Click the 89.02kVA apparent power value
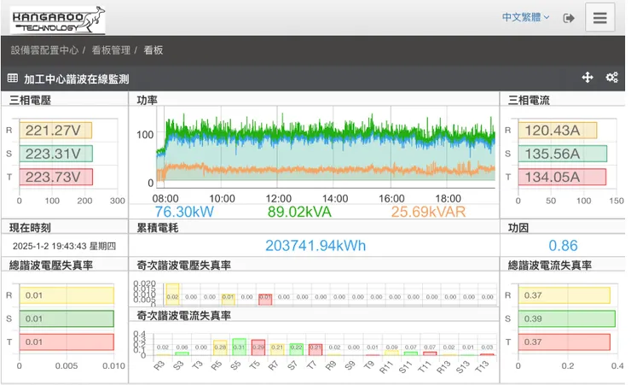The height and width of the screenshot is (385, 631). click(x=299, y=212)
